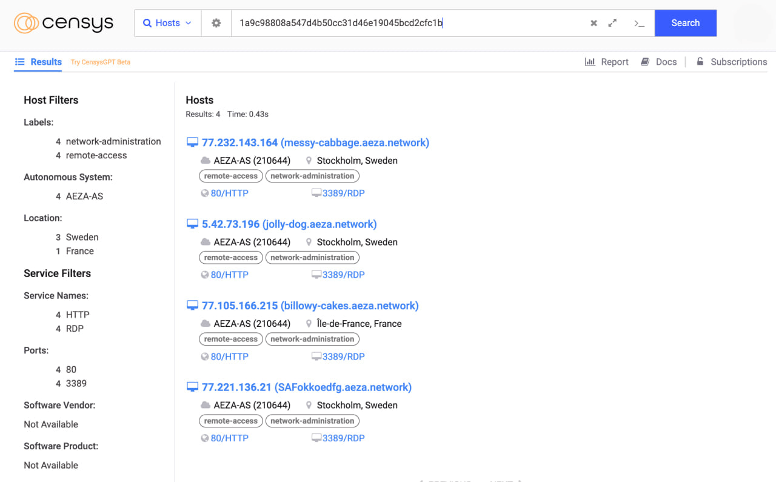Viewport: 776px width, 482px height.
Task: Click the Subscriptions lock icon
Action: [x=700, y=62]
